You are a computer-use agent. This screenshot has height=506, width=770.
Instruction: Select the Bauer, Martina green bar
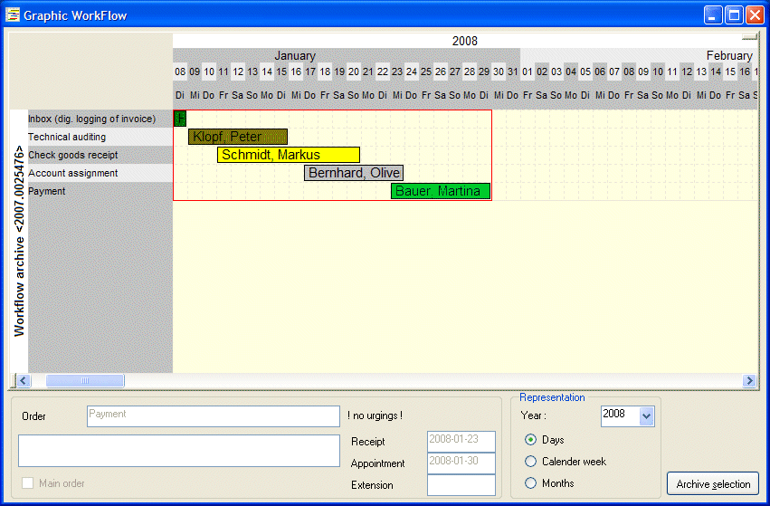[x=441, y=191]
